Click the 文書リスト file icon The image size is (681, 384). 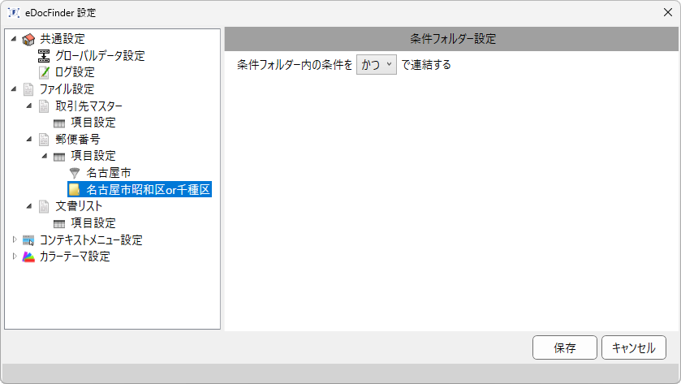tap(44, 206)
